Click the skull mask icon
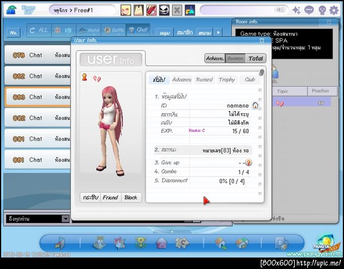This screenshot has width=344, height=269. tap(164, 10)
